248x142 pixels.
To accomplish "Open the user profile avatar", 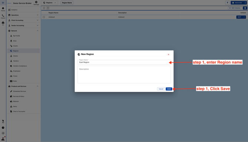I will click(3, 139).
